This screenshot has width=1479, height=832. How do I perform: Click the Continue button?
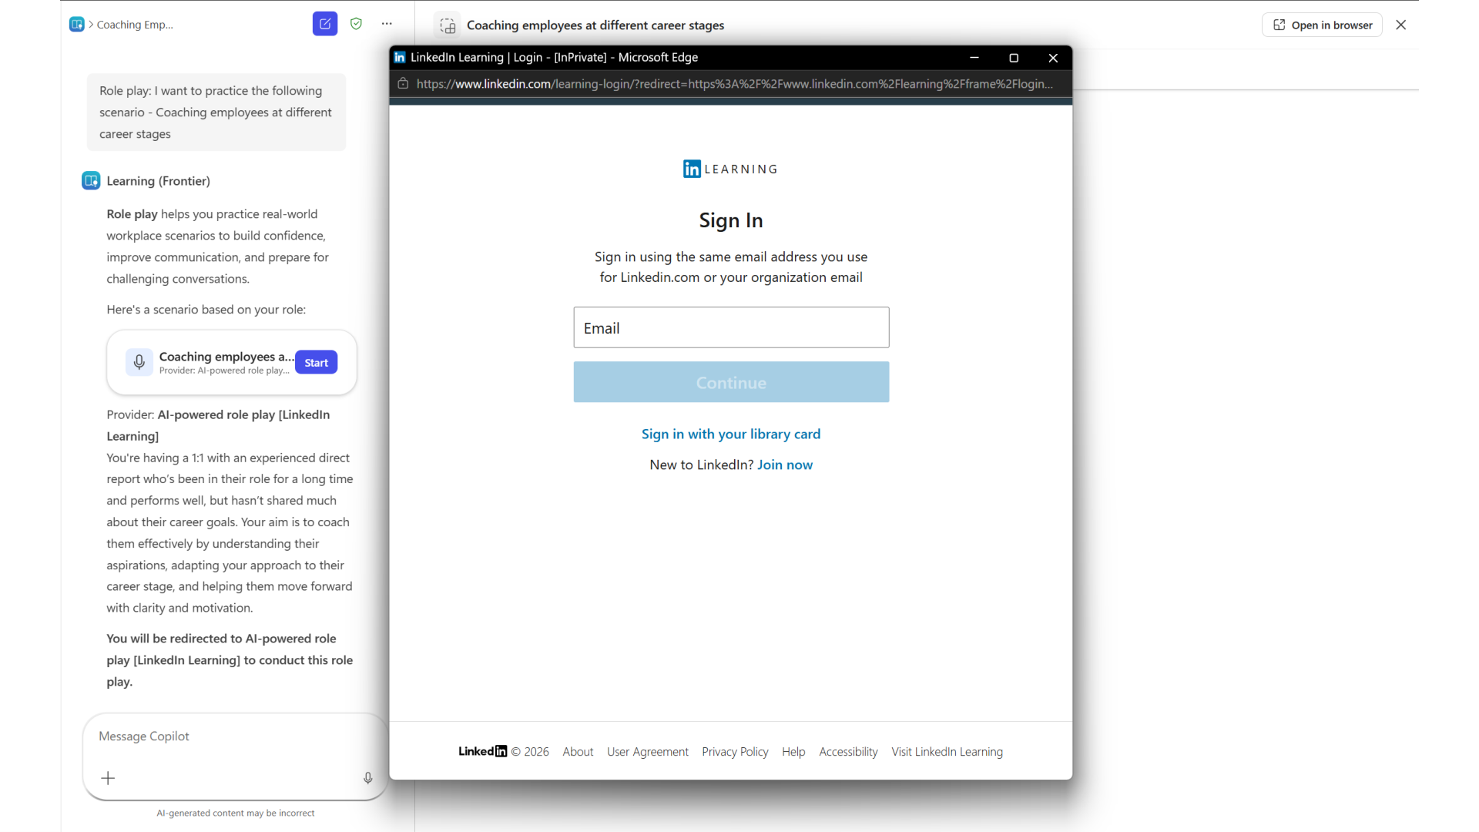pos(731,382)
